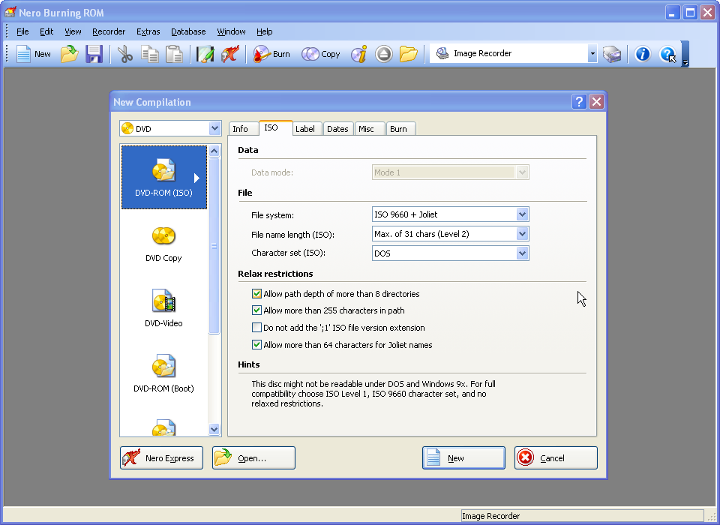Show disc info icon in toolbar
Screen dimensions: 720x525
(x=358, y=54)
